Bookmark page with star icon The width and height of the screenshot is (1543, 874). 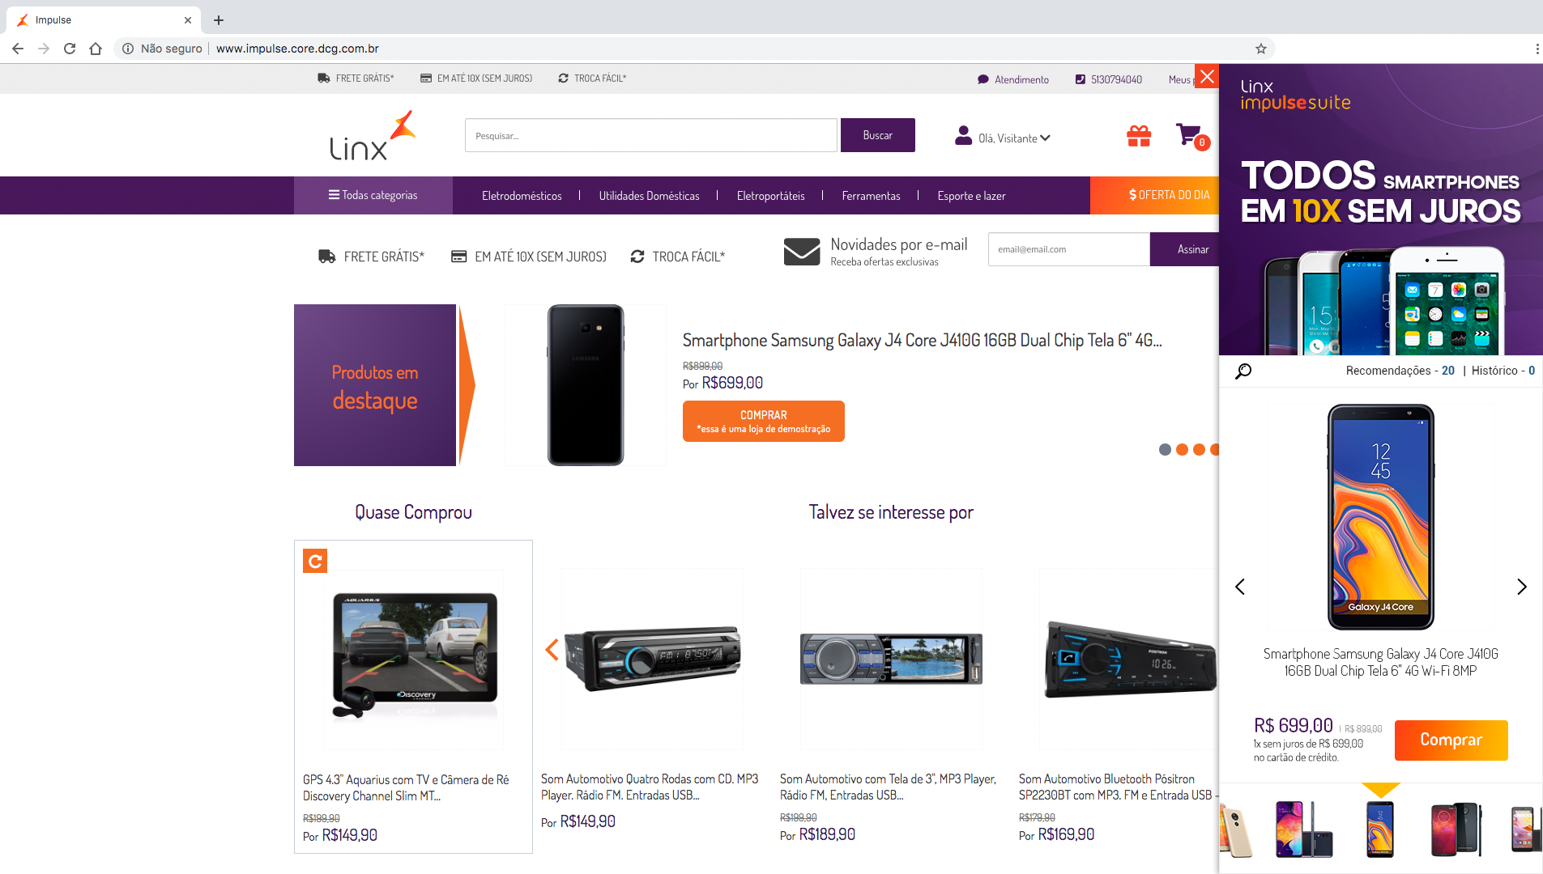point(1261,49)
